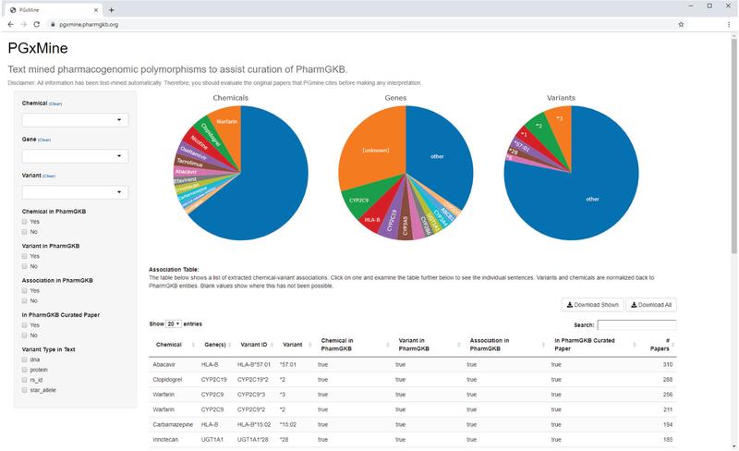Tick the rs_id variant type checkbox

pos(26,379)
